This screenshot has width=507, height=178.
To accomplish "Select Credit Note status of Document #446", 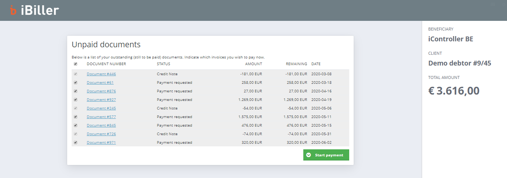I will pos(167,74).
